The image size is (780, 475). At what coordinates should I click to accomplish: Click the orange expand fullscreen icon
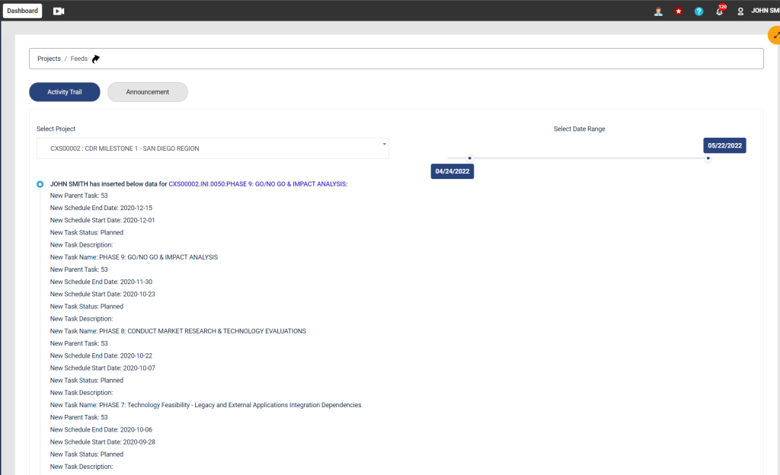tap(775, 35)
